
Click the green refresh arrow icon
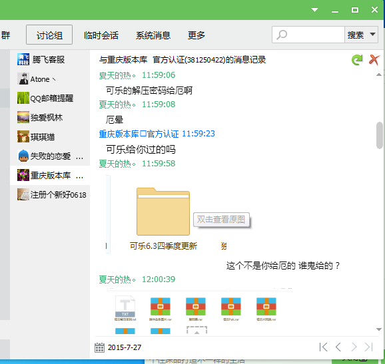pyautogui.click(x=357, y=60)
